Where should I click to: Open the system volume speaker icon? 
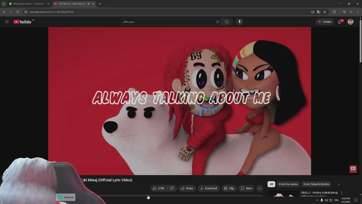coord(326,200)
